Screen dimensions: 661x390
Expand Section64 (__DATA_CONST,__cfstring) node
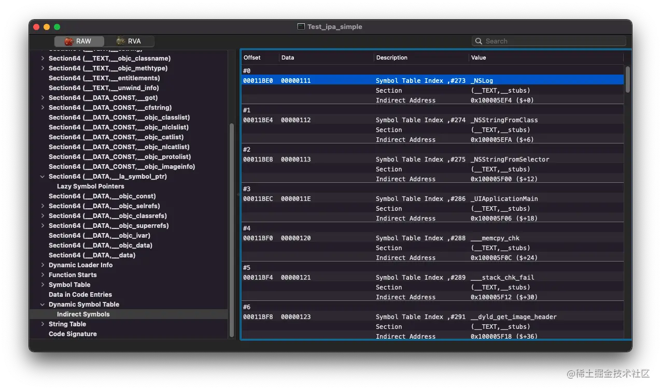pos(43,108)
